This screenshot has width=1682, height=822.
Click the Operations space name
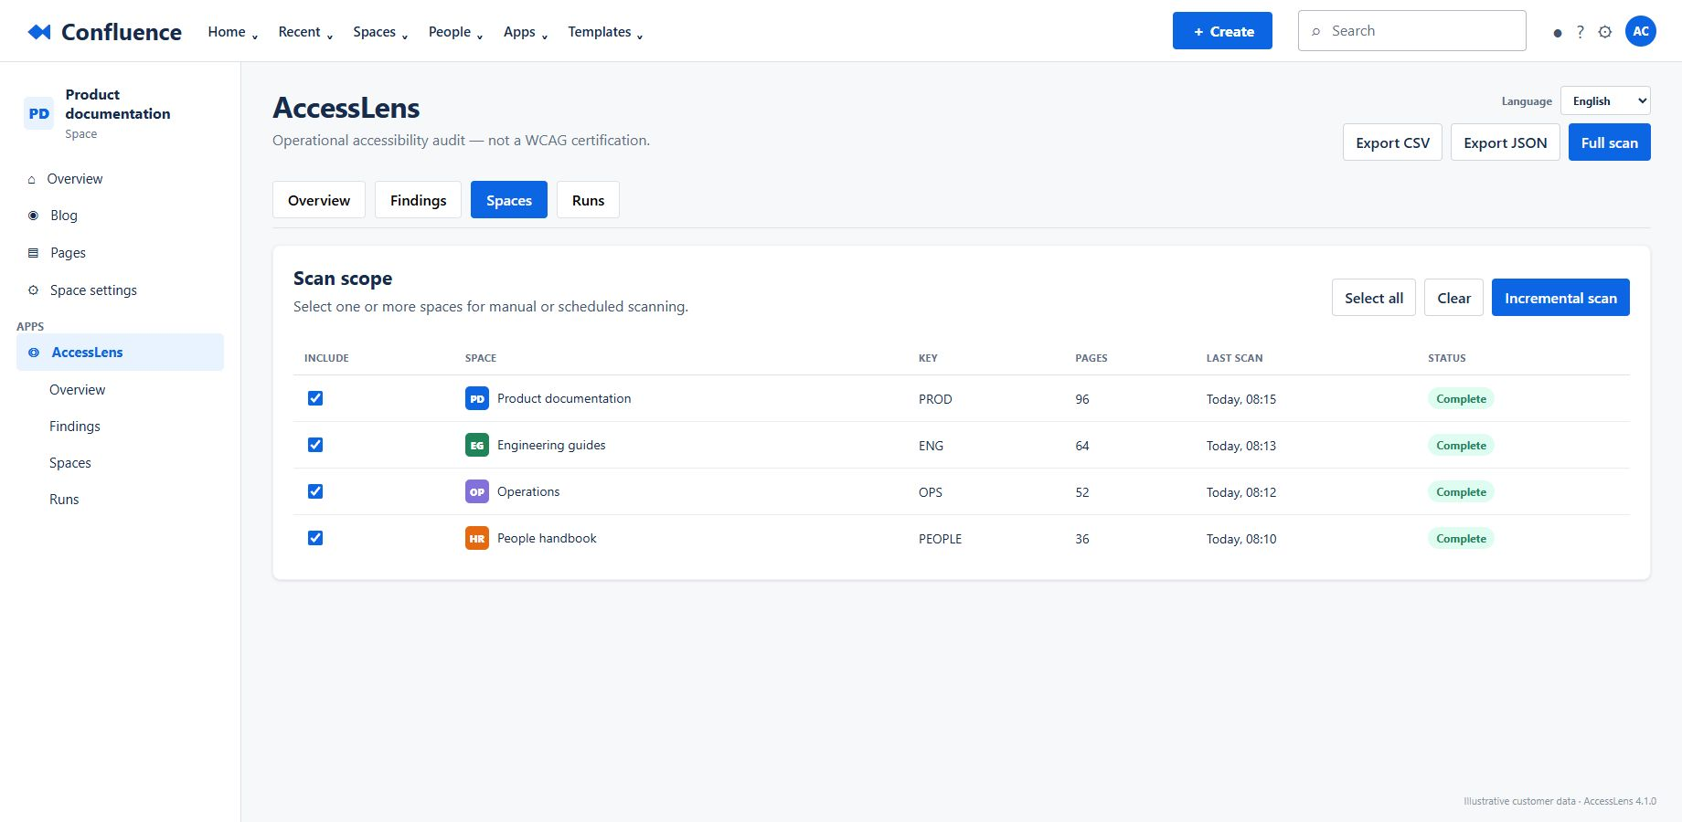coord(528,491)
